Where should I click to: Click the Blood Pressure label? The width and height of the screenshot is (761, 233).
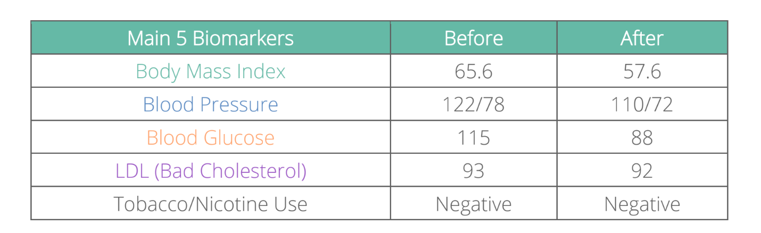pyautogui.click(x=211, y=104)
